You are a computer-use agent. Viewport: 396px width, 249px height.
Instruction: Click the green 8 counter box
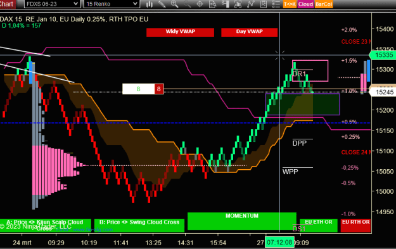coord(138,89)
